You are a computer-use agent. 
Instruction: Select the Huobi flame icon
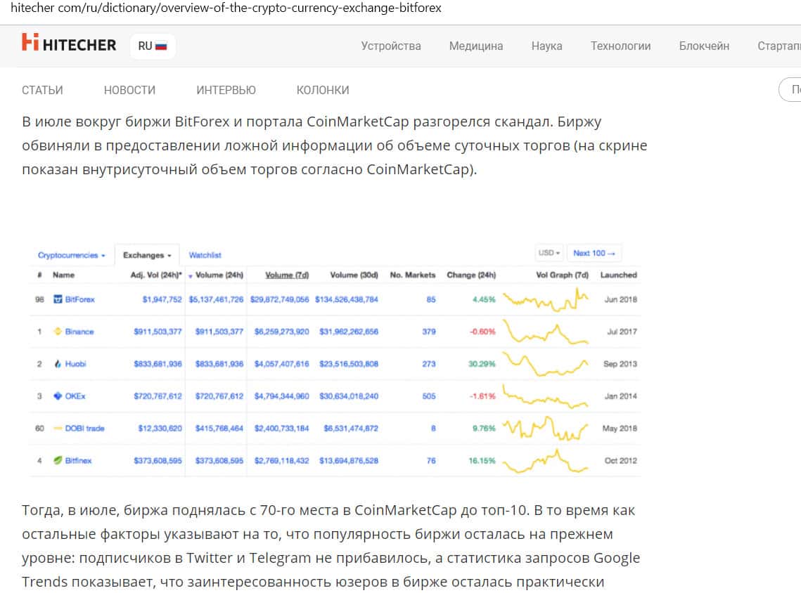click(58, 364)
